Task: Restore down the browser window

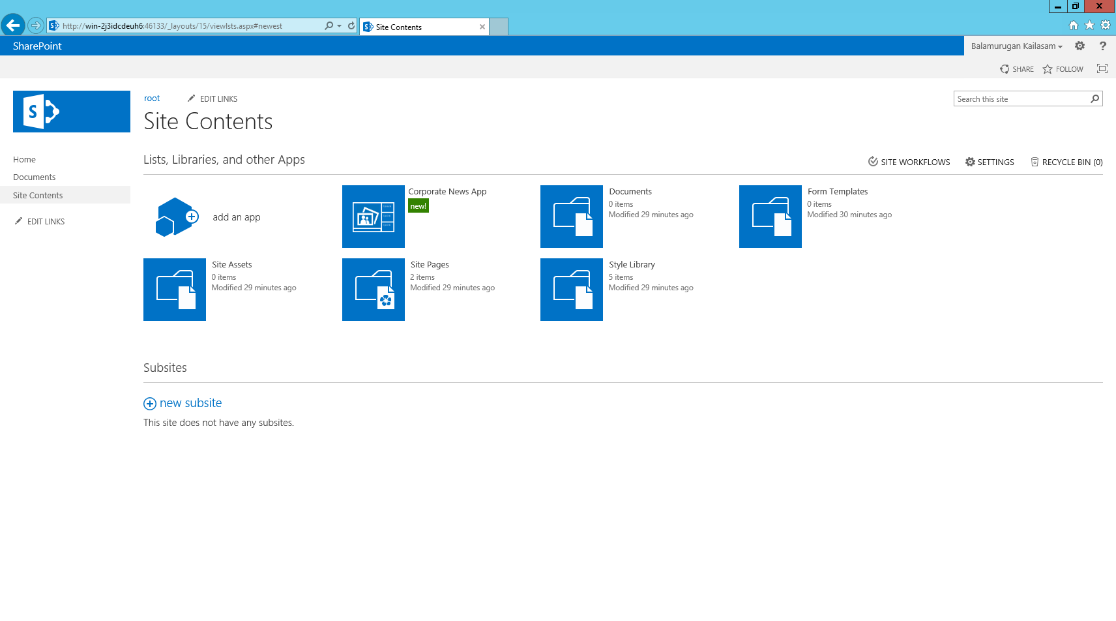Action: coord(1076,7)
